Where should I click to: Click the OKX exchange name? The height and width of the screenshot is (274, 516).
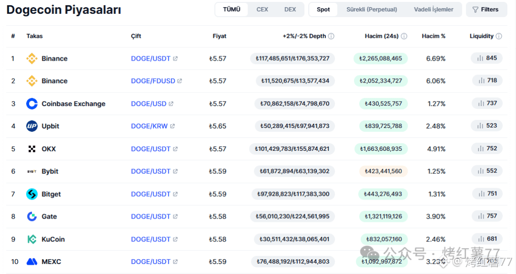[x=49, y=149]
